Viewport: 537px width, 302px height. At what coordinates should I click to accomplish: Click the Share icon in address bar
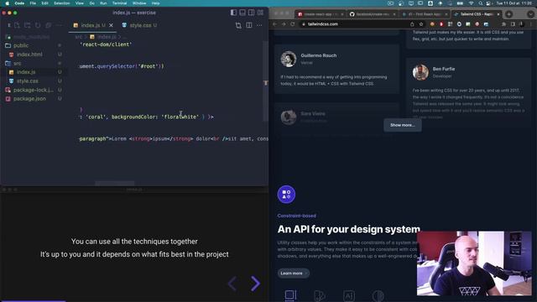click(x=412, y=24)
